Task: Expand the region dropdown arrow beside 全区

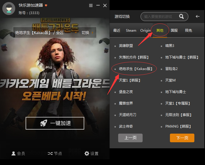Action: point(76,33)
